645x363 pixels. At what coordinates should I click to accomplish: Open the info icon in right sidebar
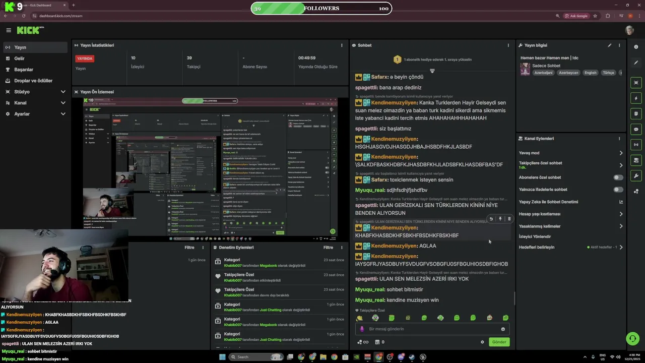point(636,47)
